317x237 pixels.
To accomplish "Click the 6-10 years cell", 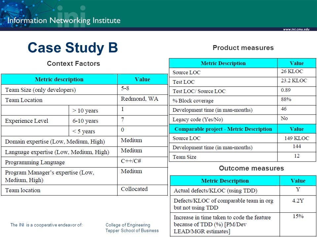I will point(85,121).
